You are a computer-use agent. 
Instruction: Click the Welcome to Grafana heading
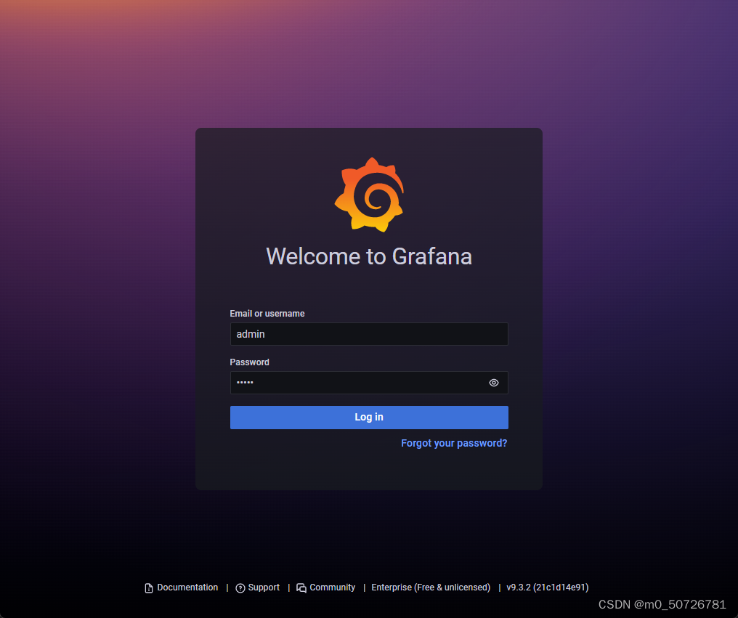[369, 256]
